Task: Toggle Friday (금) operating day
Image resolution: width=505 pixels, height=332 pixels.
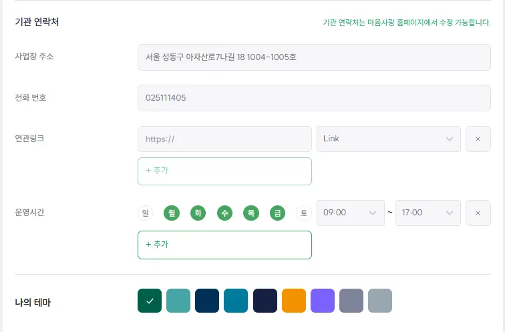Action: 277,213
